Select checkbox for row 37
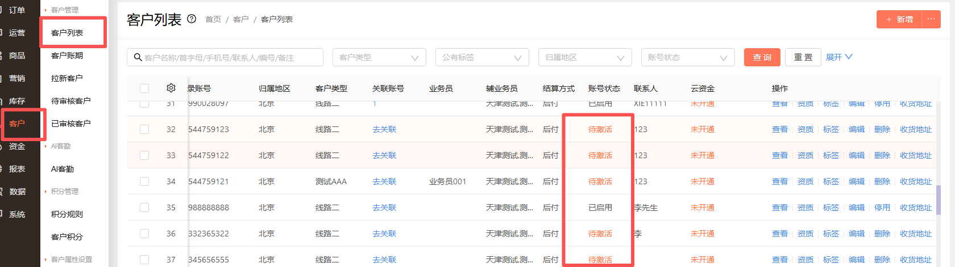This screenshot has width=955, height=267. (144, 260)
